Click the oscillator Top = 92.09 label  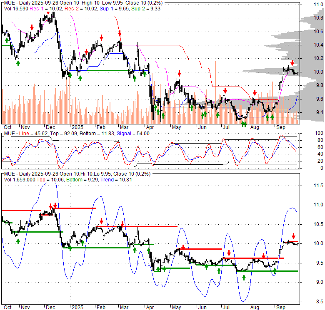pyautogui.click(x=63, y=134)
